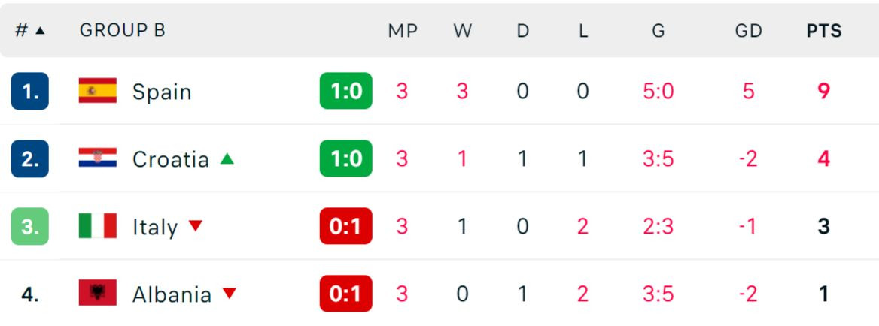
Task: Sort table by the # rank column
Action: pos(30,31)
